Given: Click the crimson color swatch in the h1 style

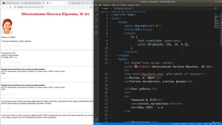Looking at the screenshot, I should [x=136, y=66].
